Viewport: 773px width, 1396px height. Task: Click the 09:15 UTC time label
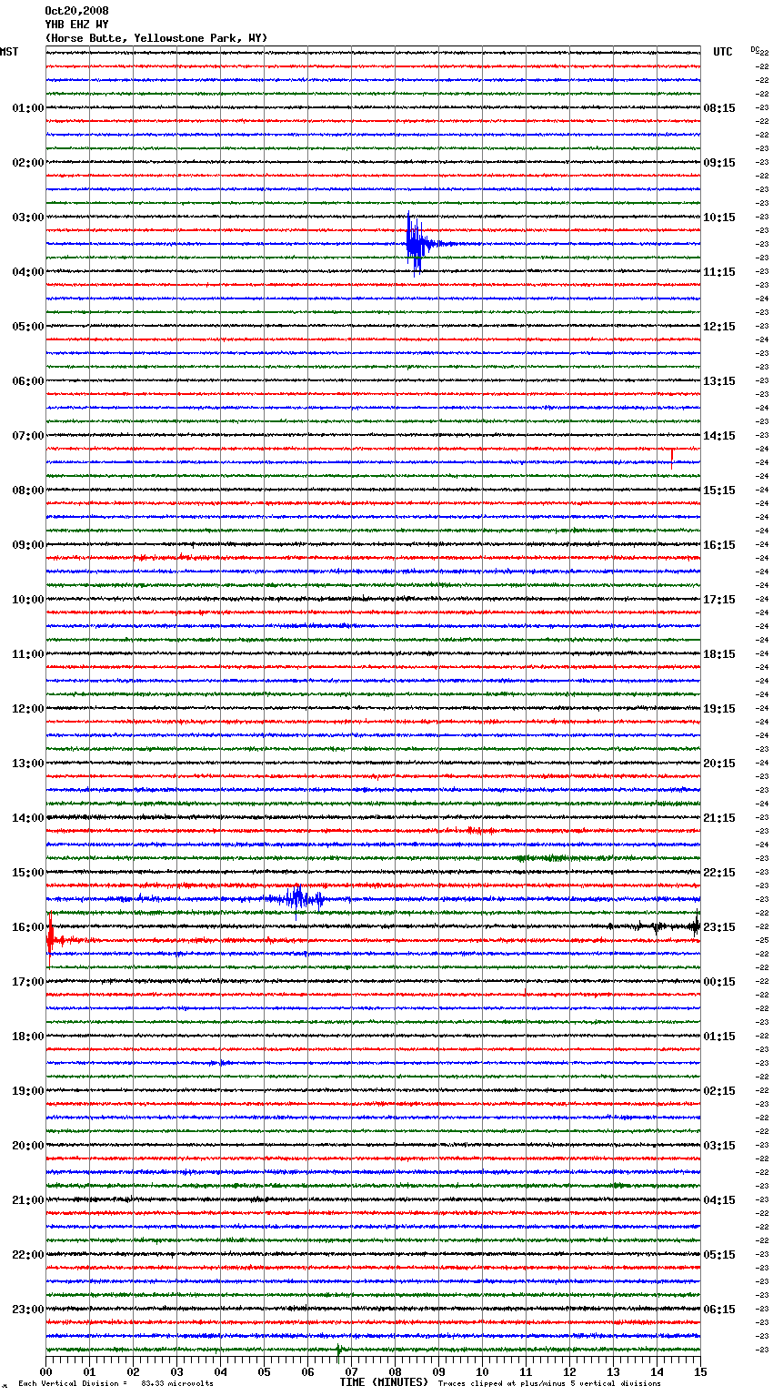point(719,163)
